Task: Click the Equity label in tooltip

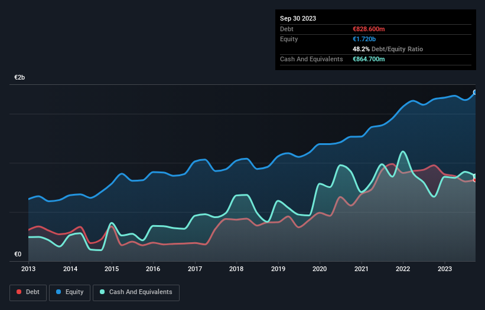Action: coord(289,39)
